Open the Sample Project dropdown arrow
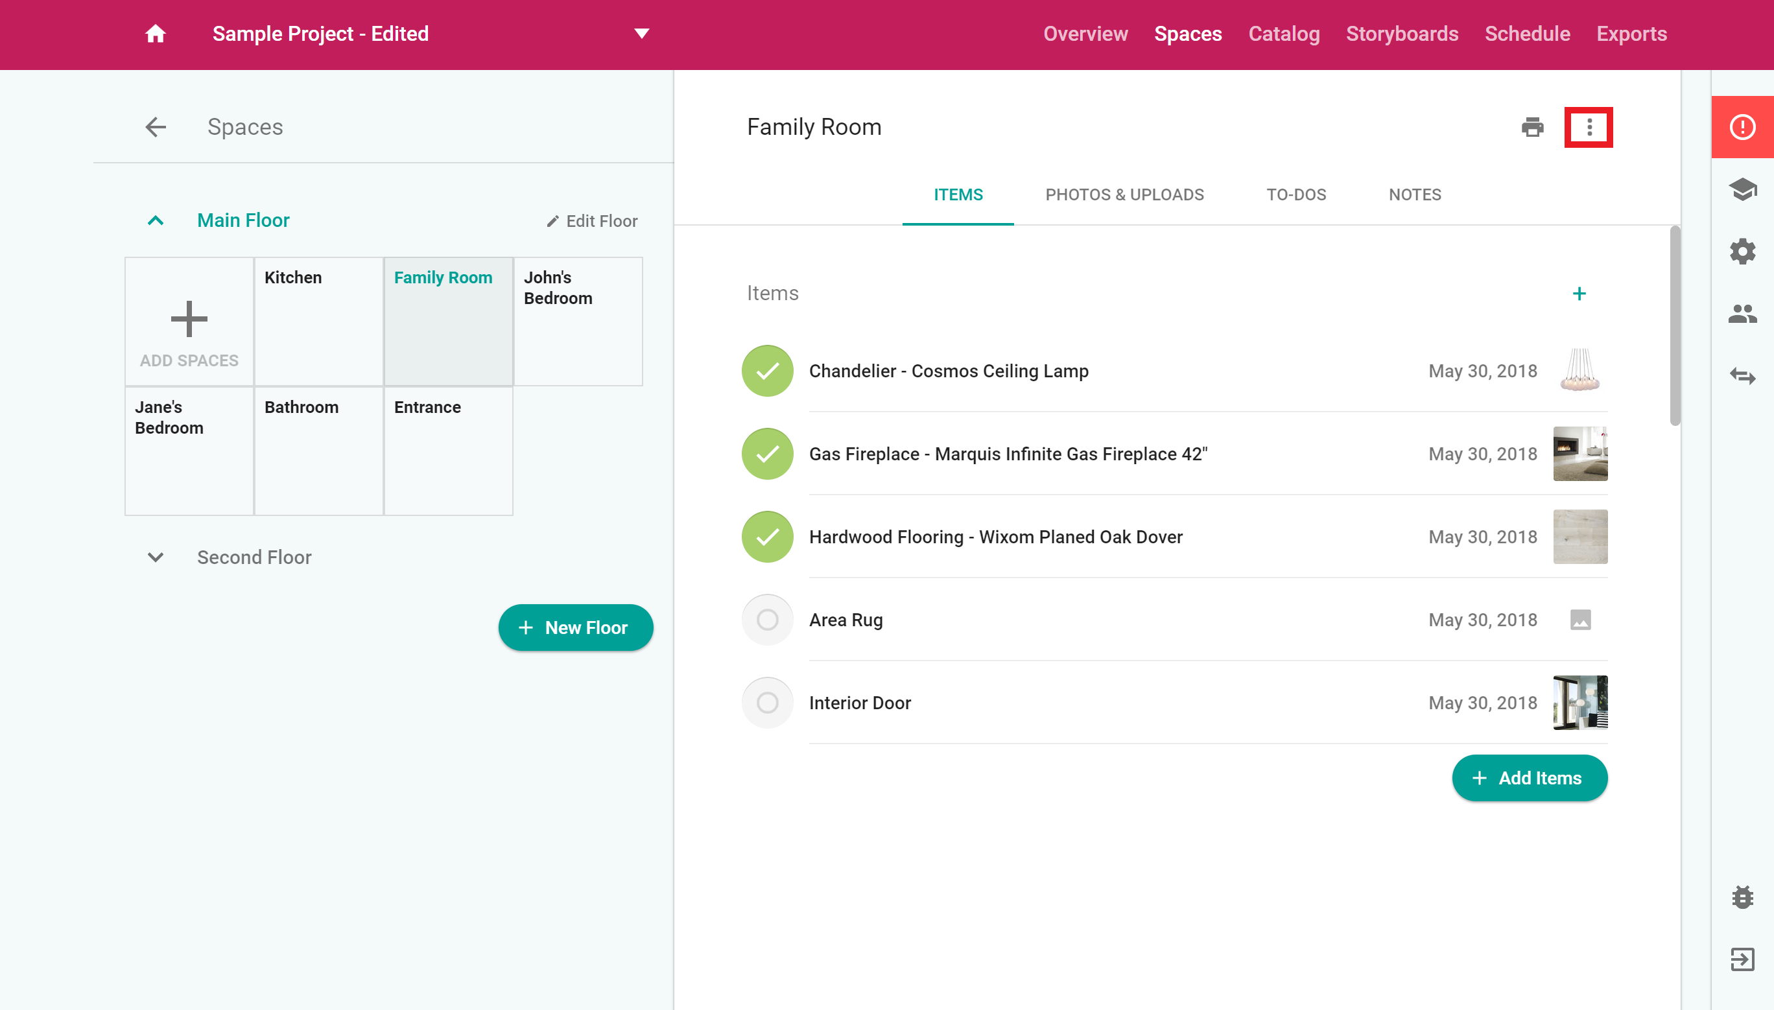Screen dimensions: 1774x1010 tap(641, 33)
